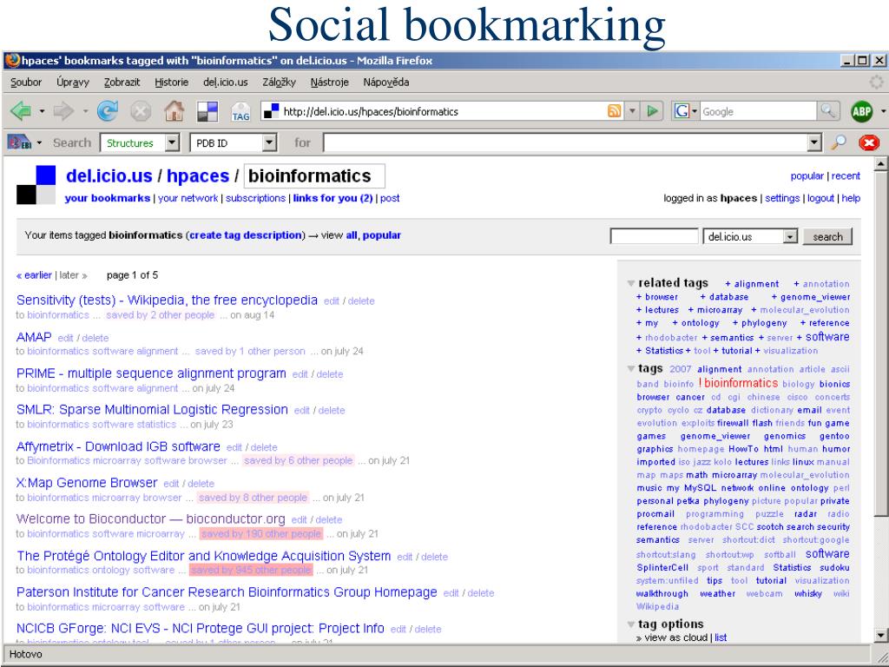Viewport: 889px width, 667px height.
Task: Open the del.icio.us search scope dropdown
Action: (790, 236)
